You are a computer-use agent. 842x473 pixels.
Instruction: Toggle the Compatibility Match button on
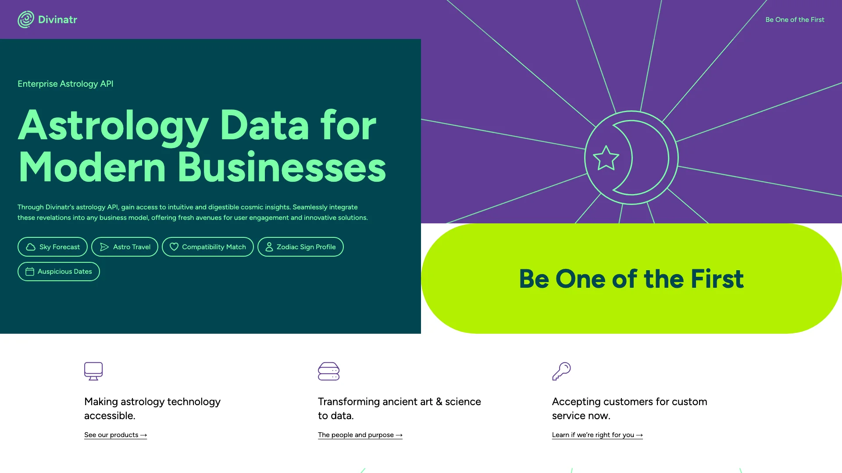click(207, 247)
